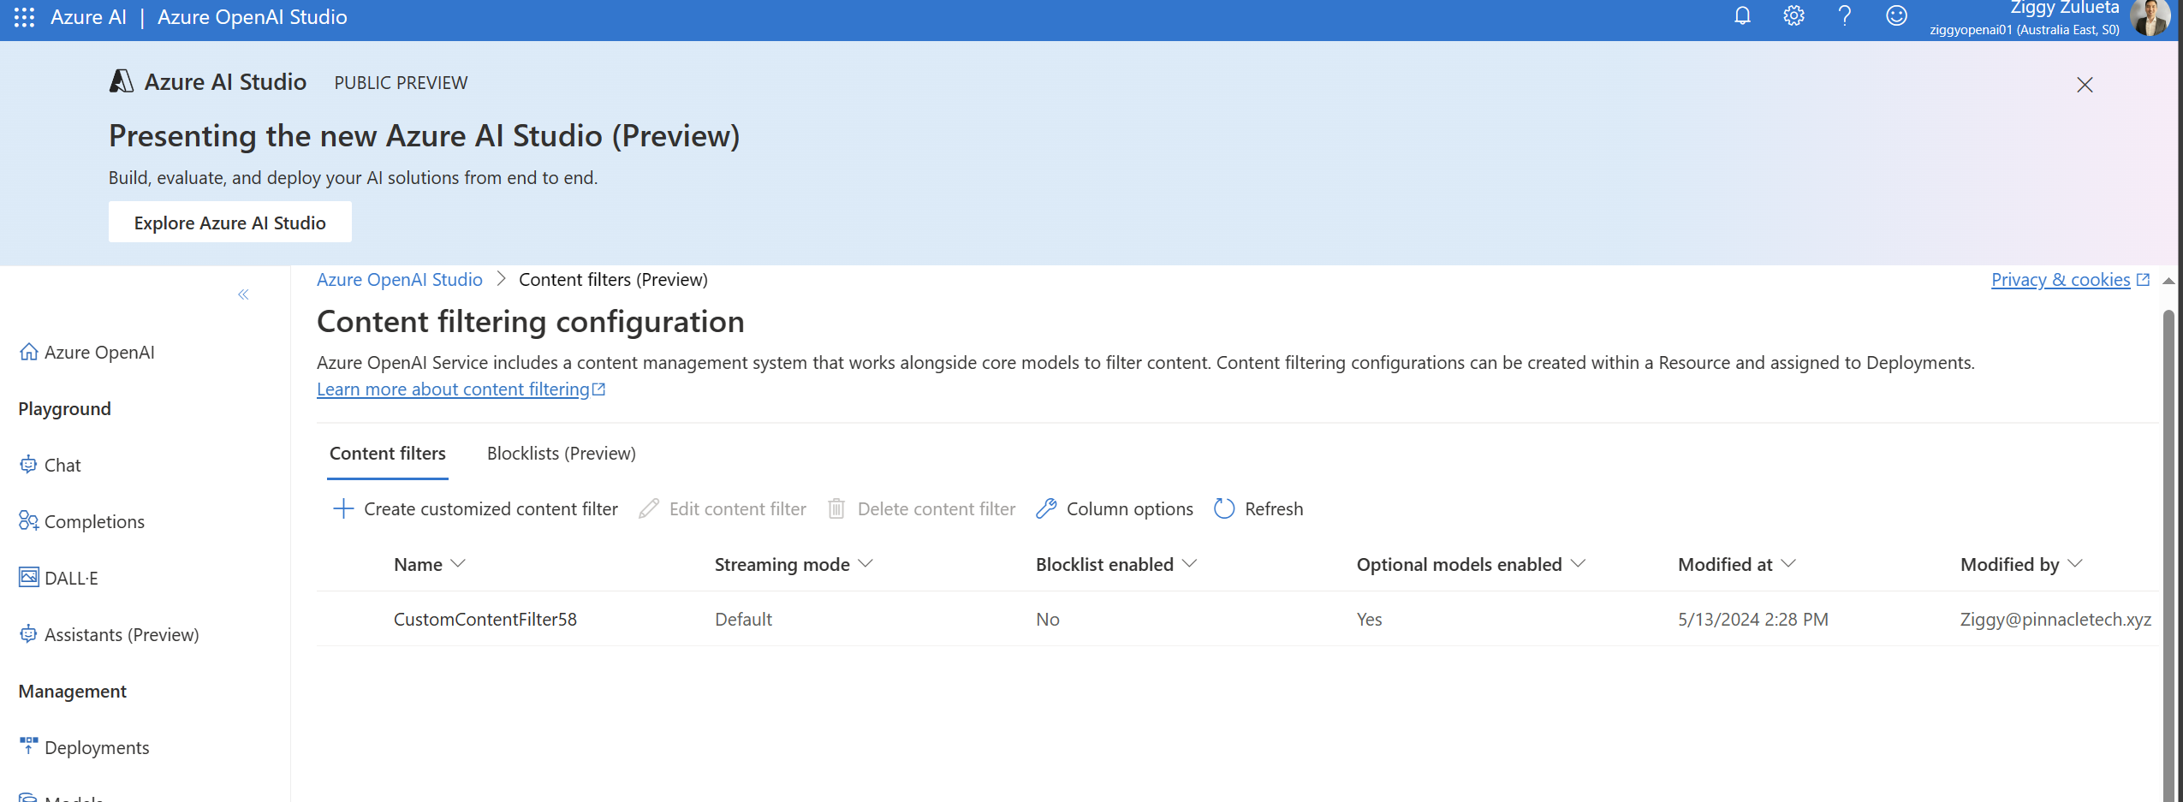Open the Azure app launcher grid
The width and height of the screenshot is (2183, 802).
tap(24, 17)
